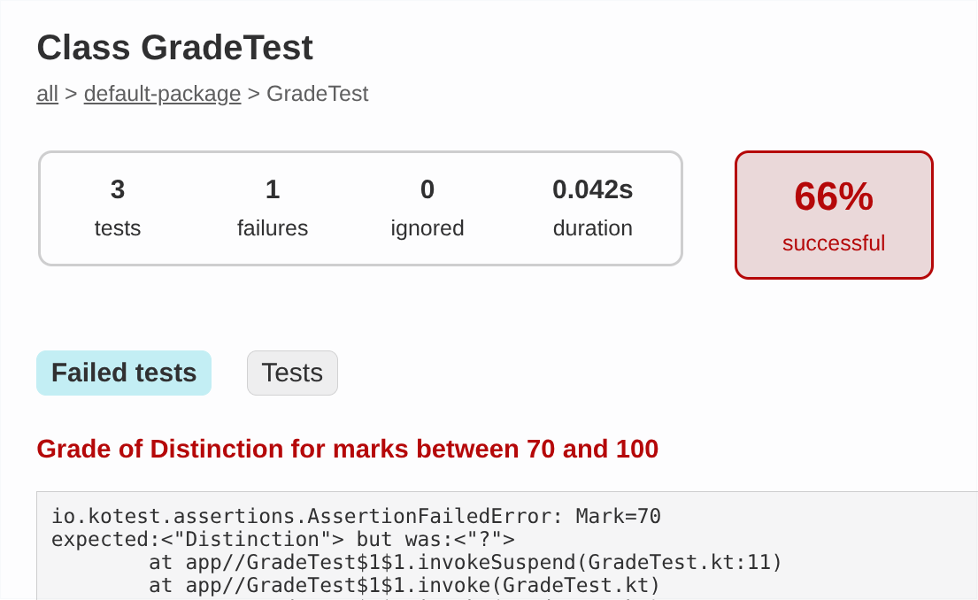978x600 pixels.
Task: Navigate to the default-package breadcrumb link
Action: (x=162, y=93)
